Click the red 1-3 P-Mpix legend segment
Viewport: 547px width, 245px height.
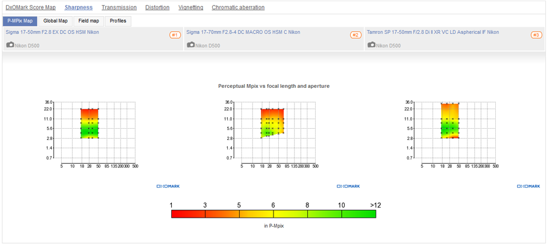(188, 214)
